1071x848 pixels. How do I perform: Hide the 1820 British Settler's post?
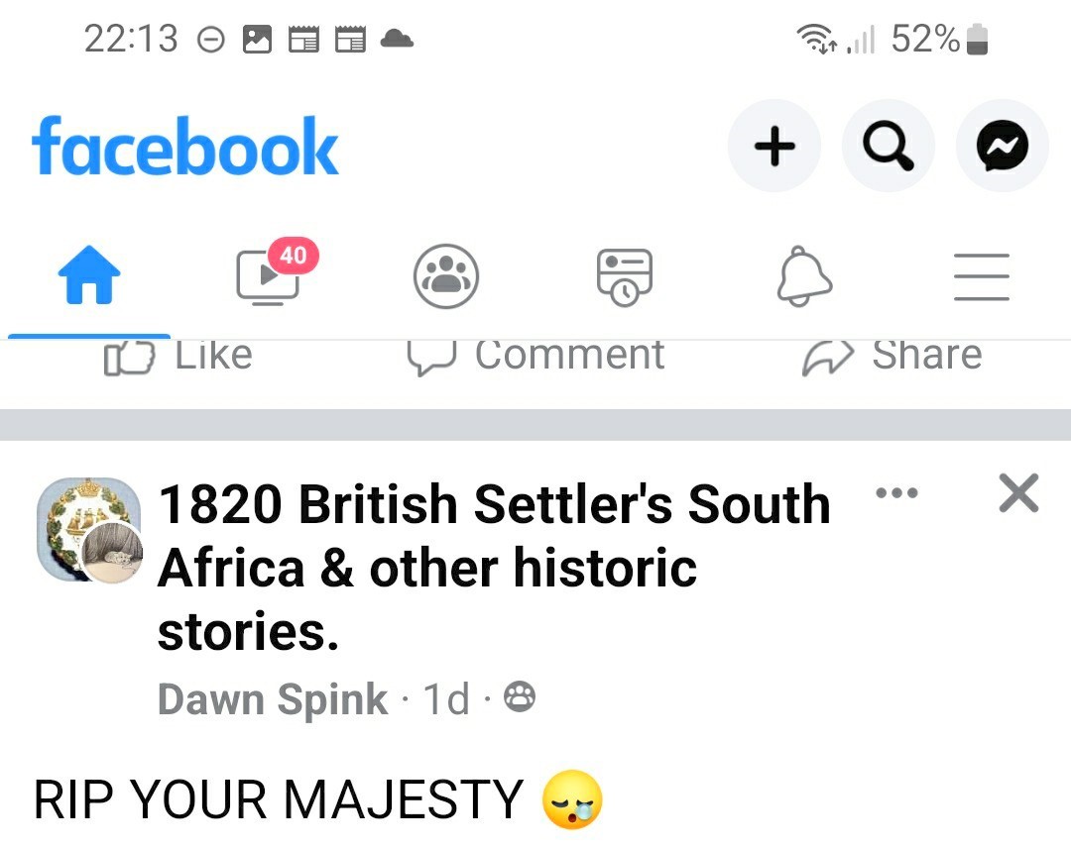click(1018, 492)
